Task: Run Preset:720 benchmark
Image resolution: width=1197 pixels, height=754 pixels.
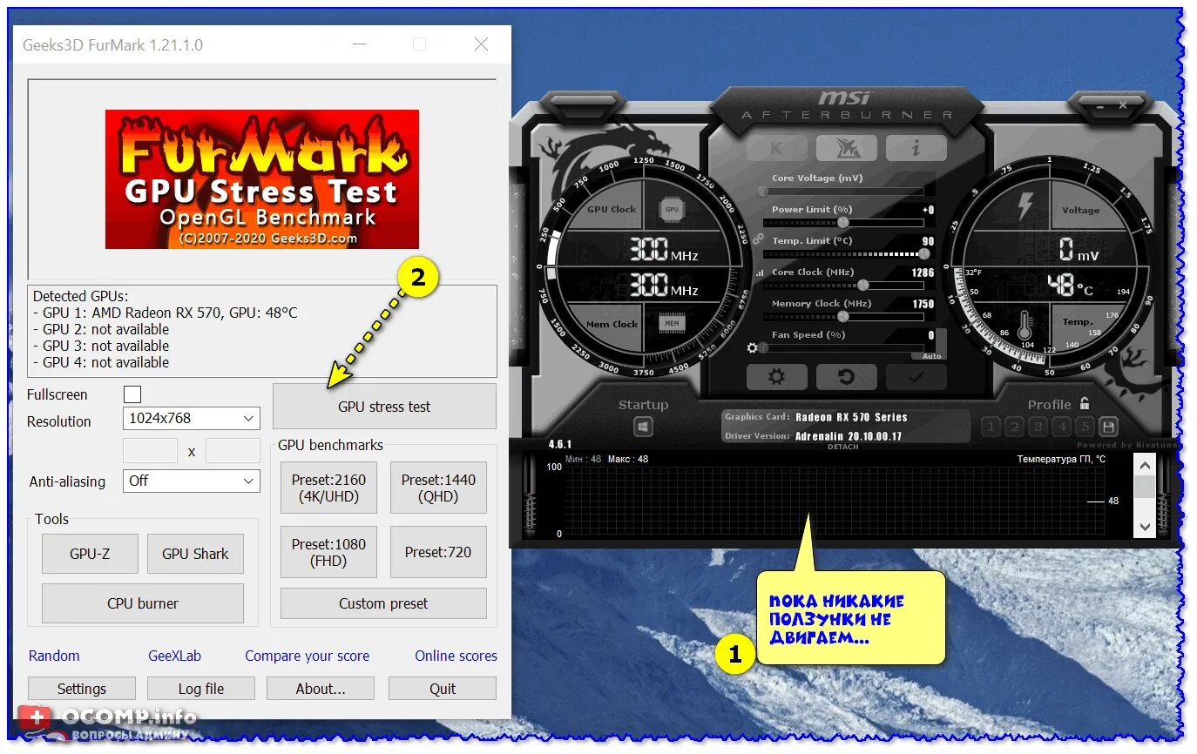Action: 438,552
